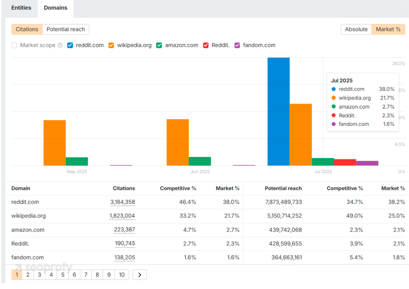Click the fandom.com domain table row name
This screenshot has width=409, height=289.
click(x=27, y=257)
